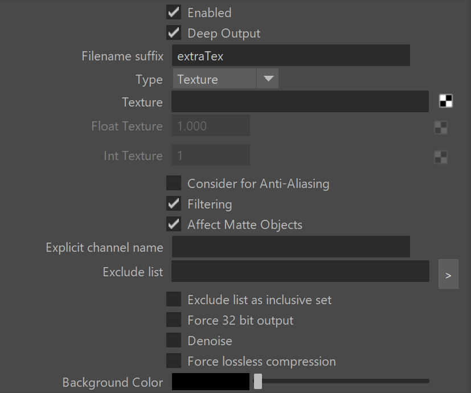Click the Float Texture checker icon
Viewport: 471px width, 393px height.
441,128
